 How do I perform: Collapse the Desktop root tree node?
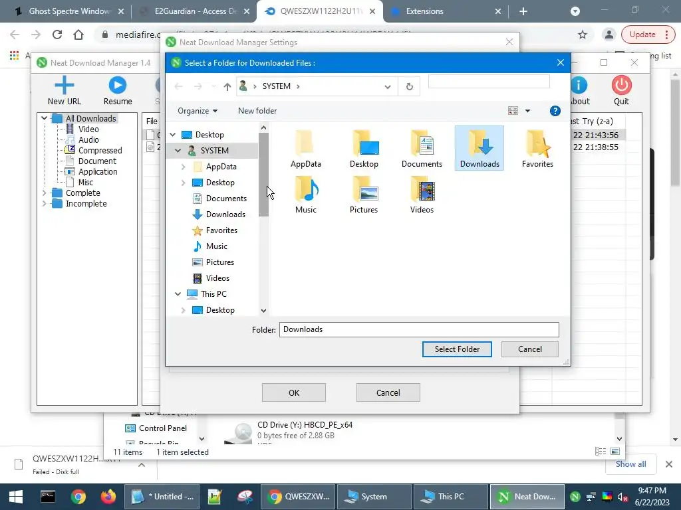173,135
